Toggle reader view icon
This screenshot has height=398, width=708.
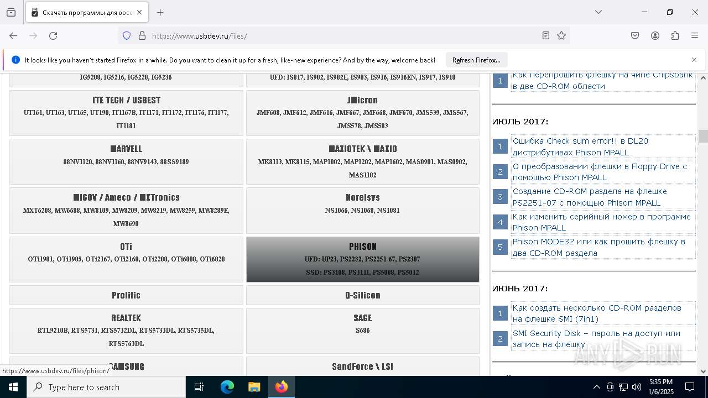[546, 36]
